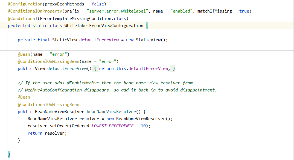Viewport: 294px width, 160px height.
Task: Click WhitelabelErrorViewConfiguration class name
Action: tap(104, 26)
